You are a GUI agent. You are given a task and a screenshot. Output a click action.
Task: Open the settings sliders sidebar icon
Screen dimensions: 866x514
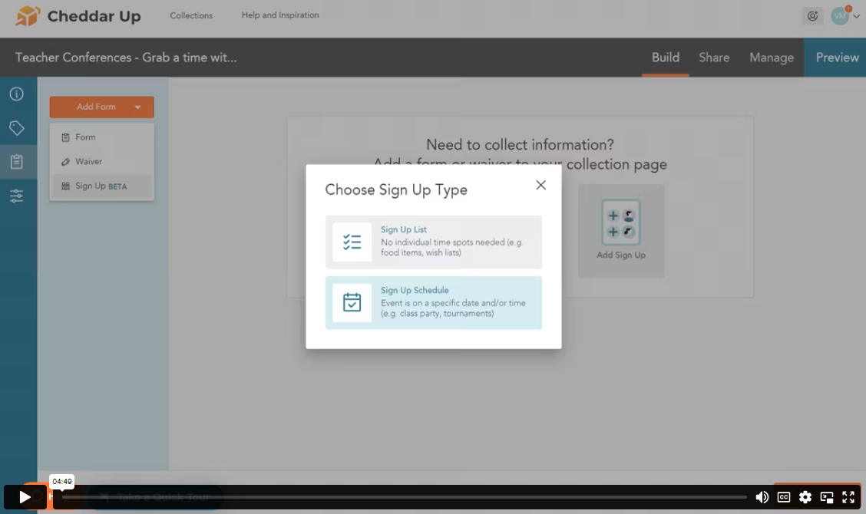[17, 196]
